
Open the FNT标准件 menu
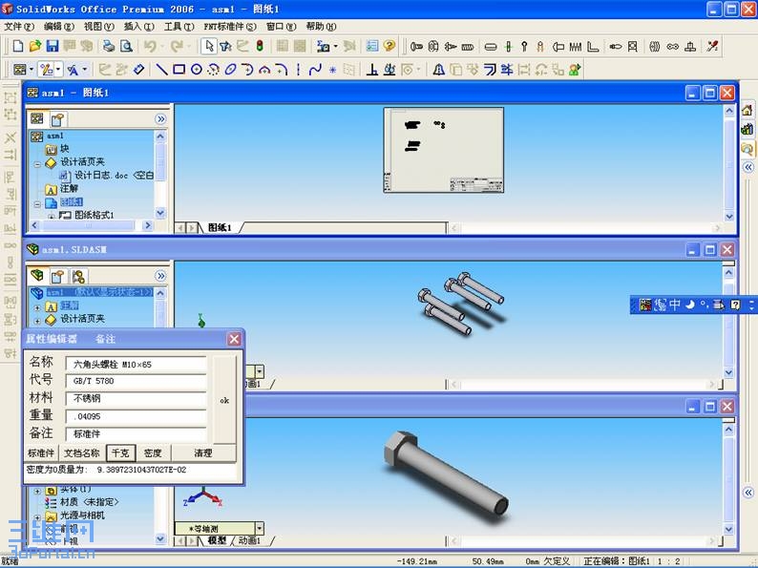230,26
